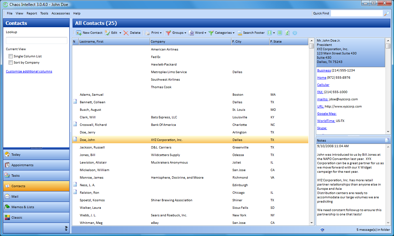This screenshot has height=236, width=394.
Task: Select the American Airlines company row
Action: pos(190,49)
